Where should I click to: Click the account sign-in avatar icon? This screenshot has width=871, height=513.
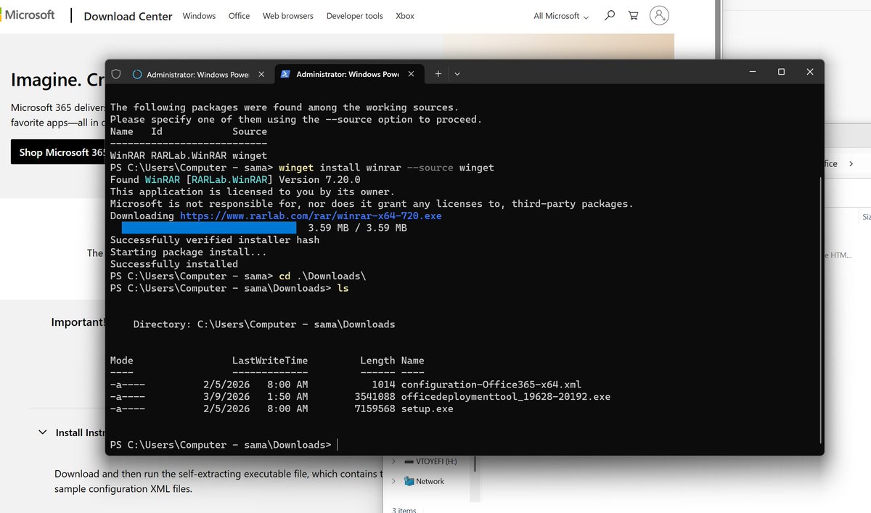tap(659, 15)
